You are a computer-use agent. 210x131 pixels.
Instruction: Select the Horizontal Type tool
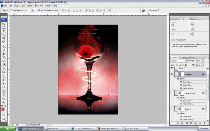pos(3,80)
